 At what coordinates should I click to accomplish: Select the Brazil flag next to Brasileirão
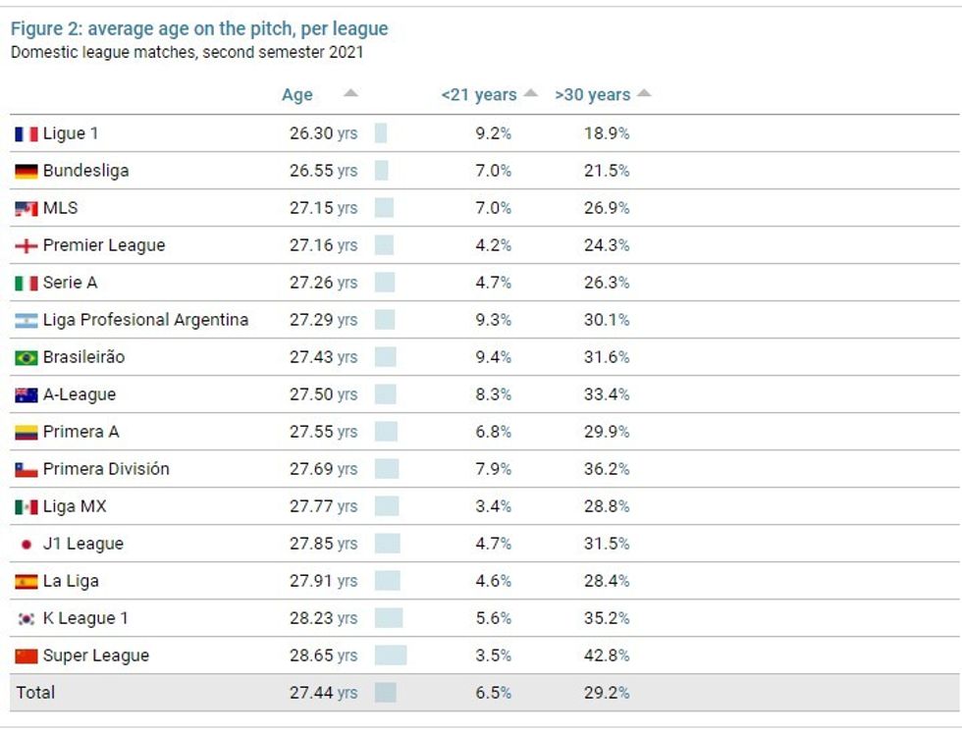[27, 357]
